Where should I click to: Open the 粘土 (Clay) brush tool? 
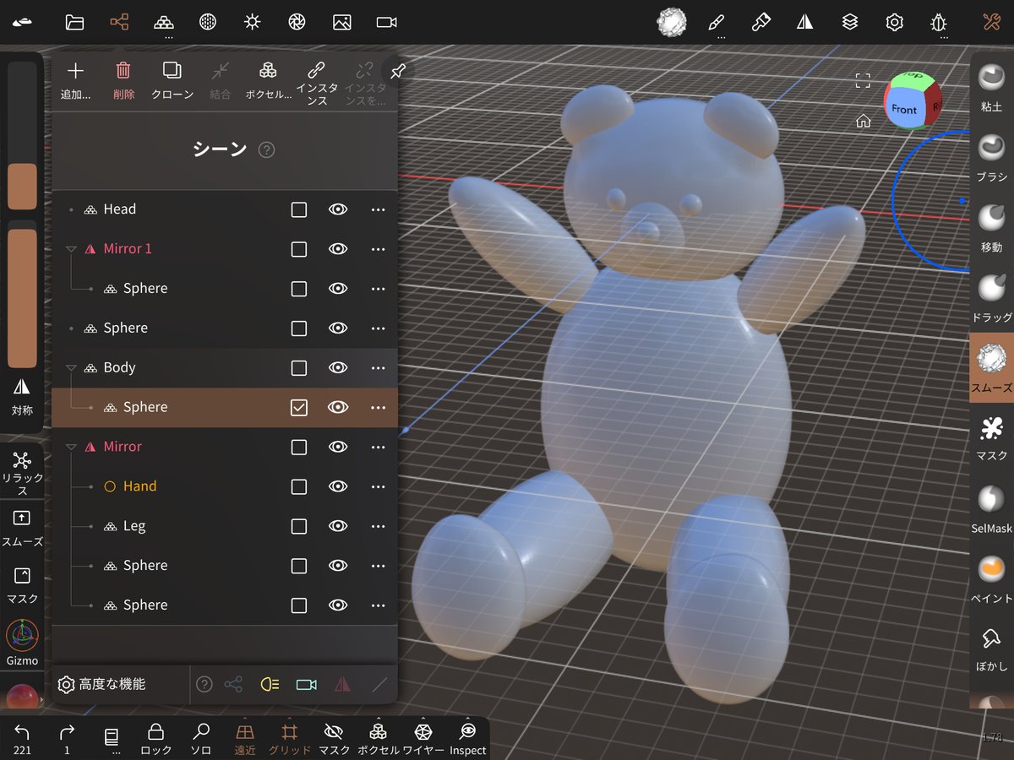point(990,76)
